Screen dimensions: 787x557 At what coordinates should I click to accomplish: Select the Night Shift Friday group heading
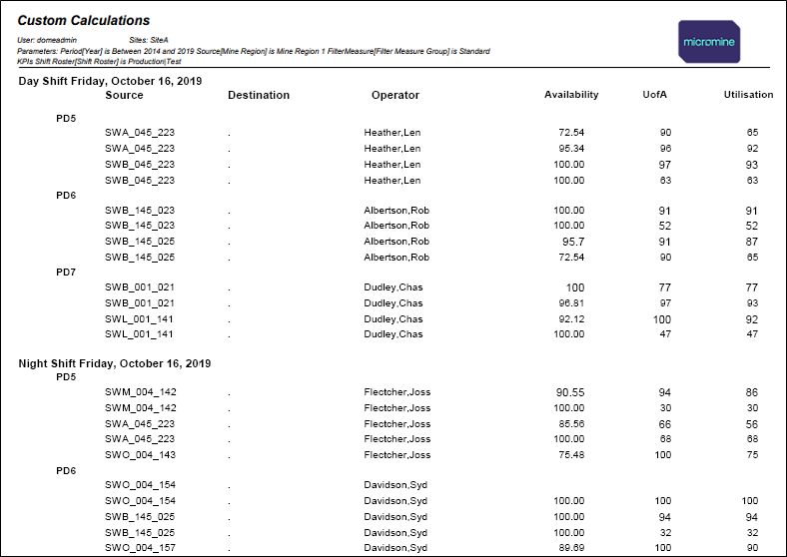click(115, 363)
